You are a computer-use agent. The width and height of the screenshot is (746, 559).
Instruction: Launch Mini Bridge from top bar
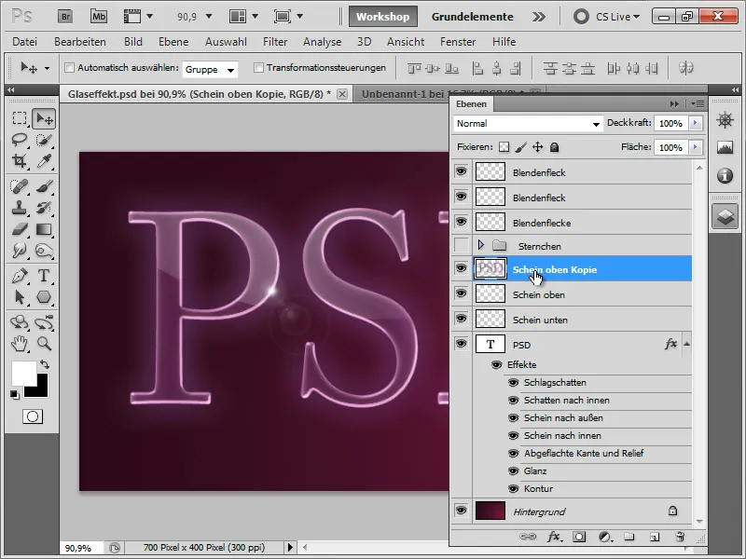pos(99,17)
